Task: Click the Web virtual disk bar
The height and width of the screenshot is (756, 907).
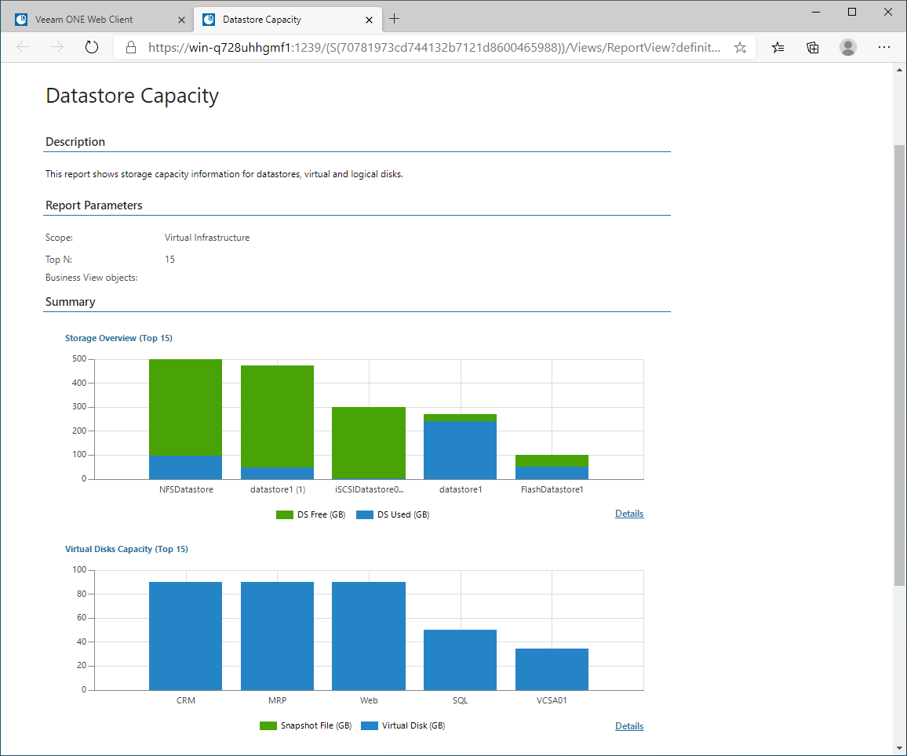Action: click(x=369, y=636)
